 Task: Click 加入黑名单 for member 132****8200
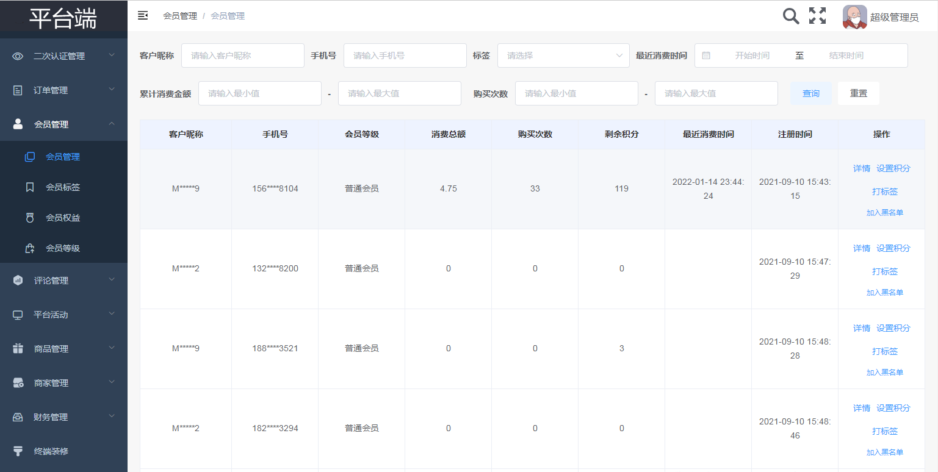884,293
